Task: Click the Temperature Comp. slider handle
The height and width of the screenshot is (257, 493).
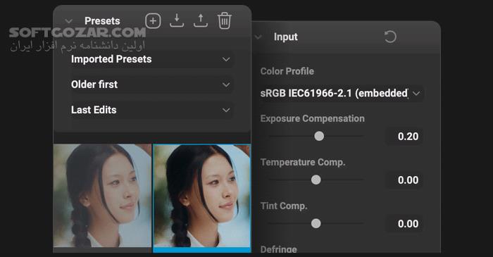Action: pyautogui.click(x=316, y=180)
